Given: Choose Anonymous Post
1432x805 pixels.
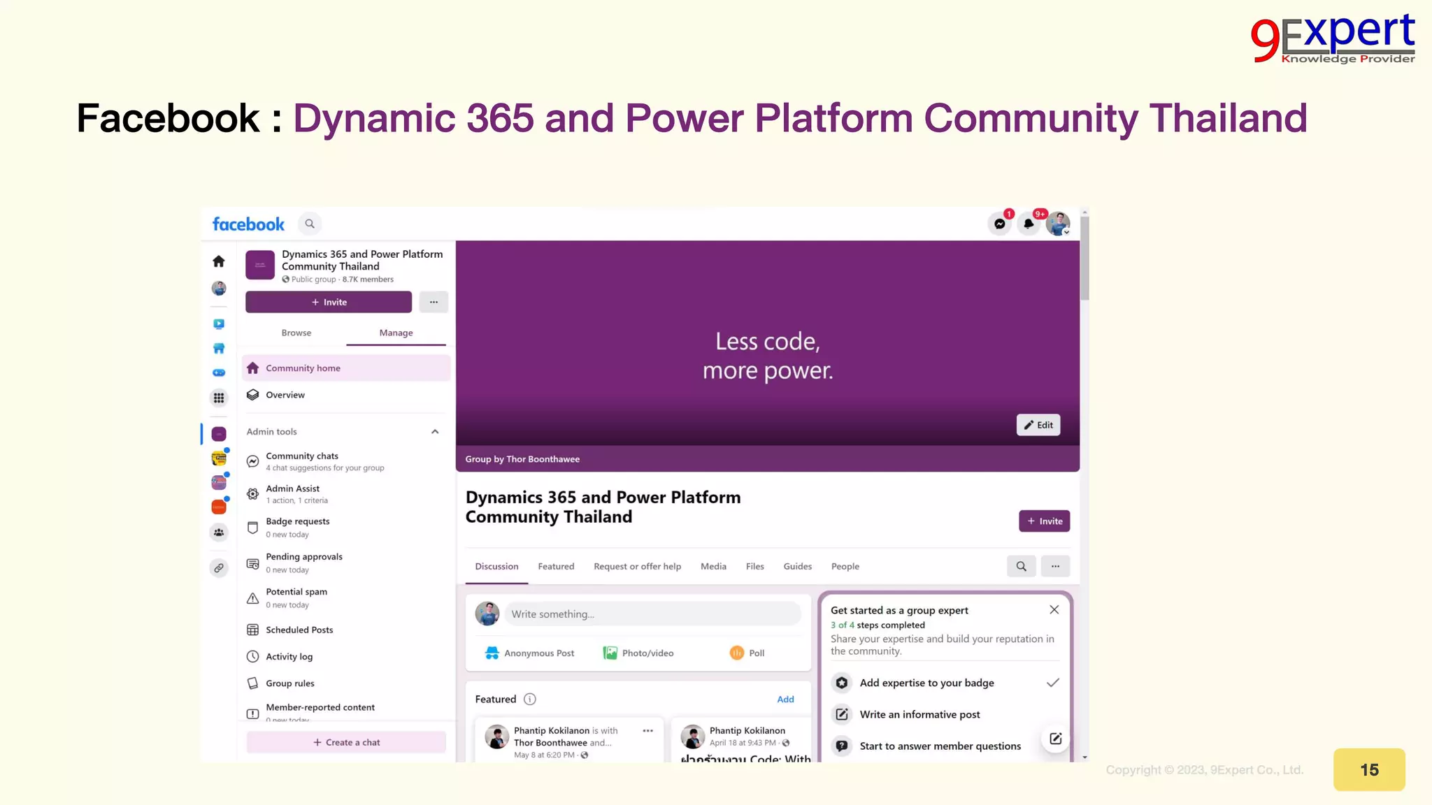Looking at the screenshot, I should click(529, 653).
